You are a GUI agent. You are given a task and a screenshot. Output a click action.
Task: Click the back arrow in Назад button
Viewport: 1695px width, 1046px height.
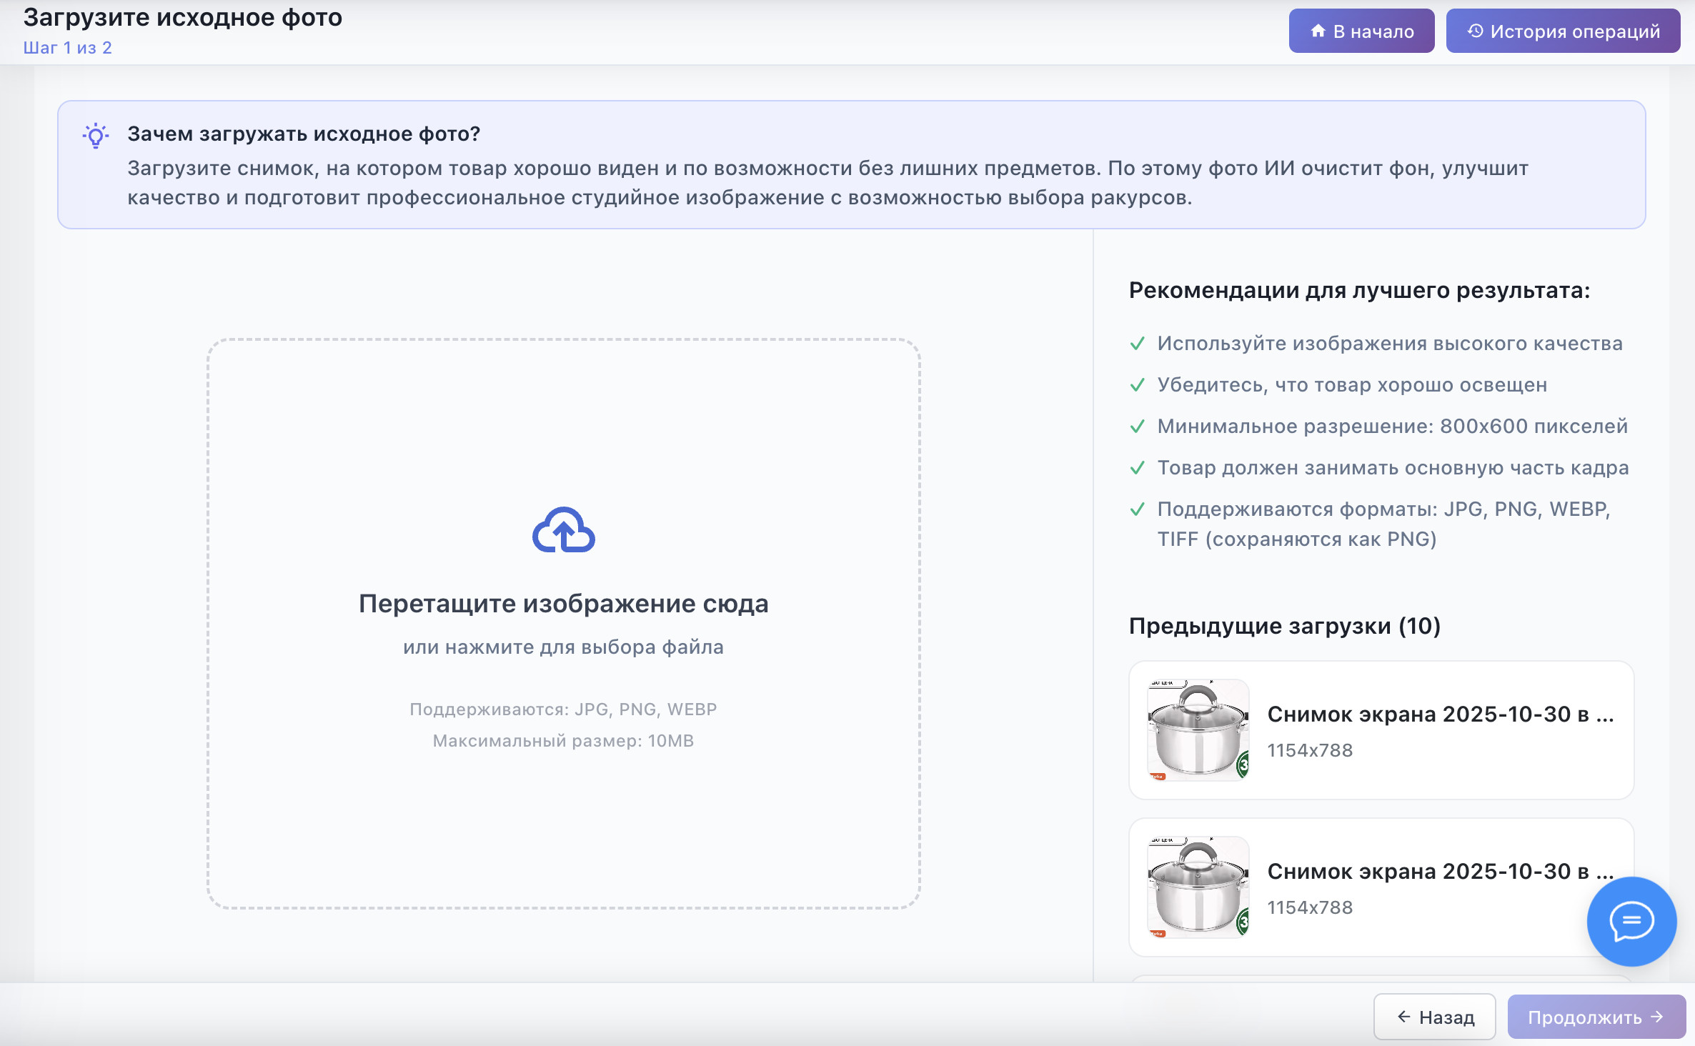click(1403, 1017)
